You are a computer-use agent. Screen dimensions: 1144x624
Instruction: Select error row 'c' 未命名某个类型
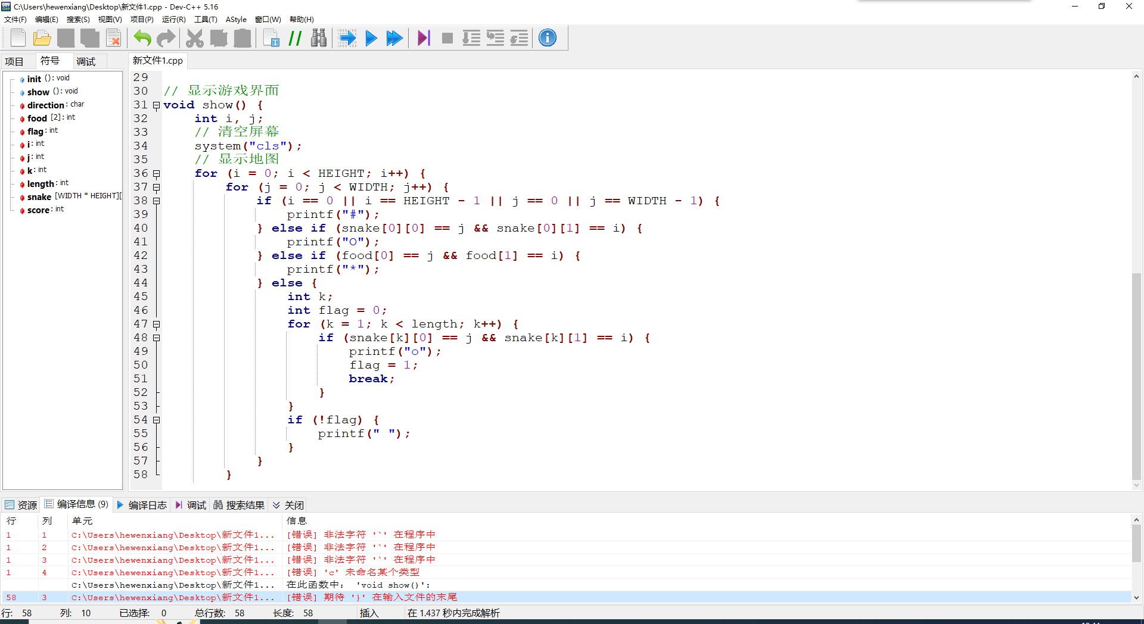[566, 572]
